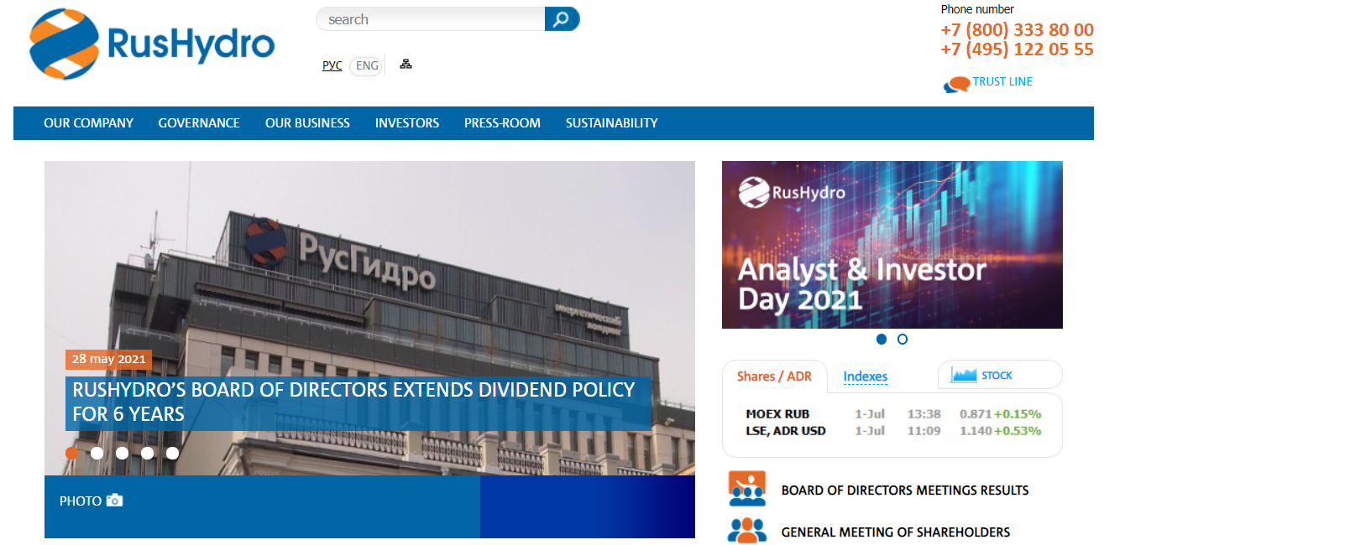The height and width of the screenshot is (545, 1350).
Task: Open the Stock chart icon button
Action: [x=999, y=375]
